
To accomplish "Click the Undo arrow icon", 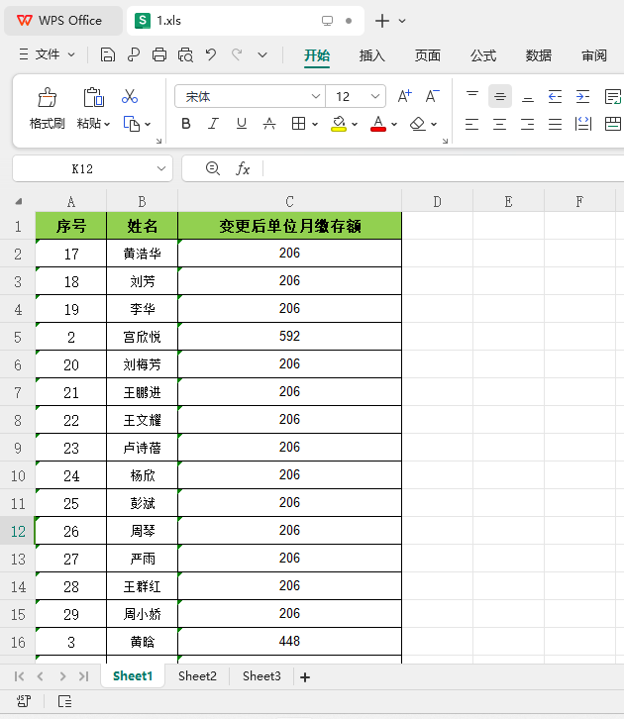I will [x=210, y=55].
